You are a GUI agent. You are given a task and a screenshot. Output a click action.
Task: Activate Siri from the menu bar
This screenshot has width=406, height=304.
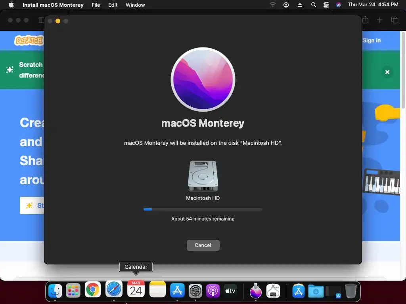click(339, 5)
